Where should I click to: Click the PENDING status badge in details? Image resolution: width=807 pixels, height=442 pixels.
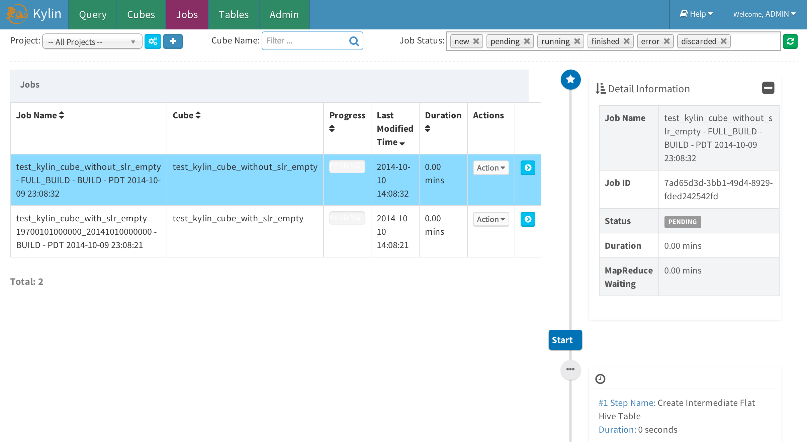(683, 222)
